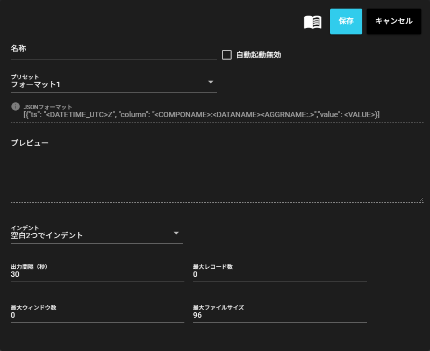Click the プレビュー heading label
The image size is (430, 351).
coord(30,143)
